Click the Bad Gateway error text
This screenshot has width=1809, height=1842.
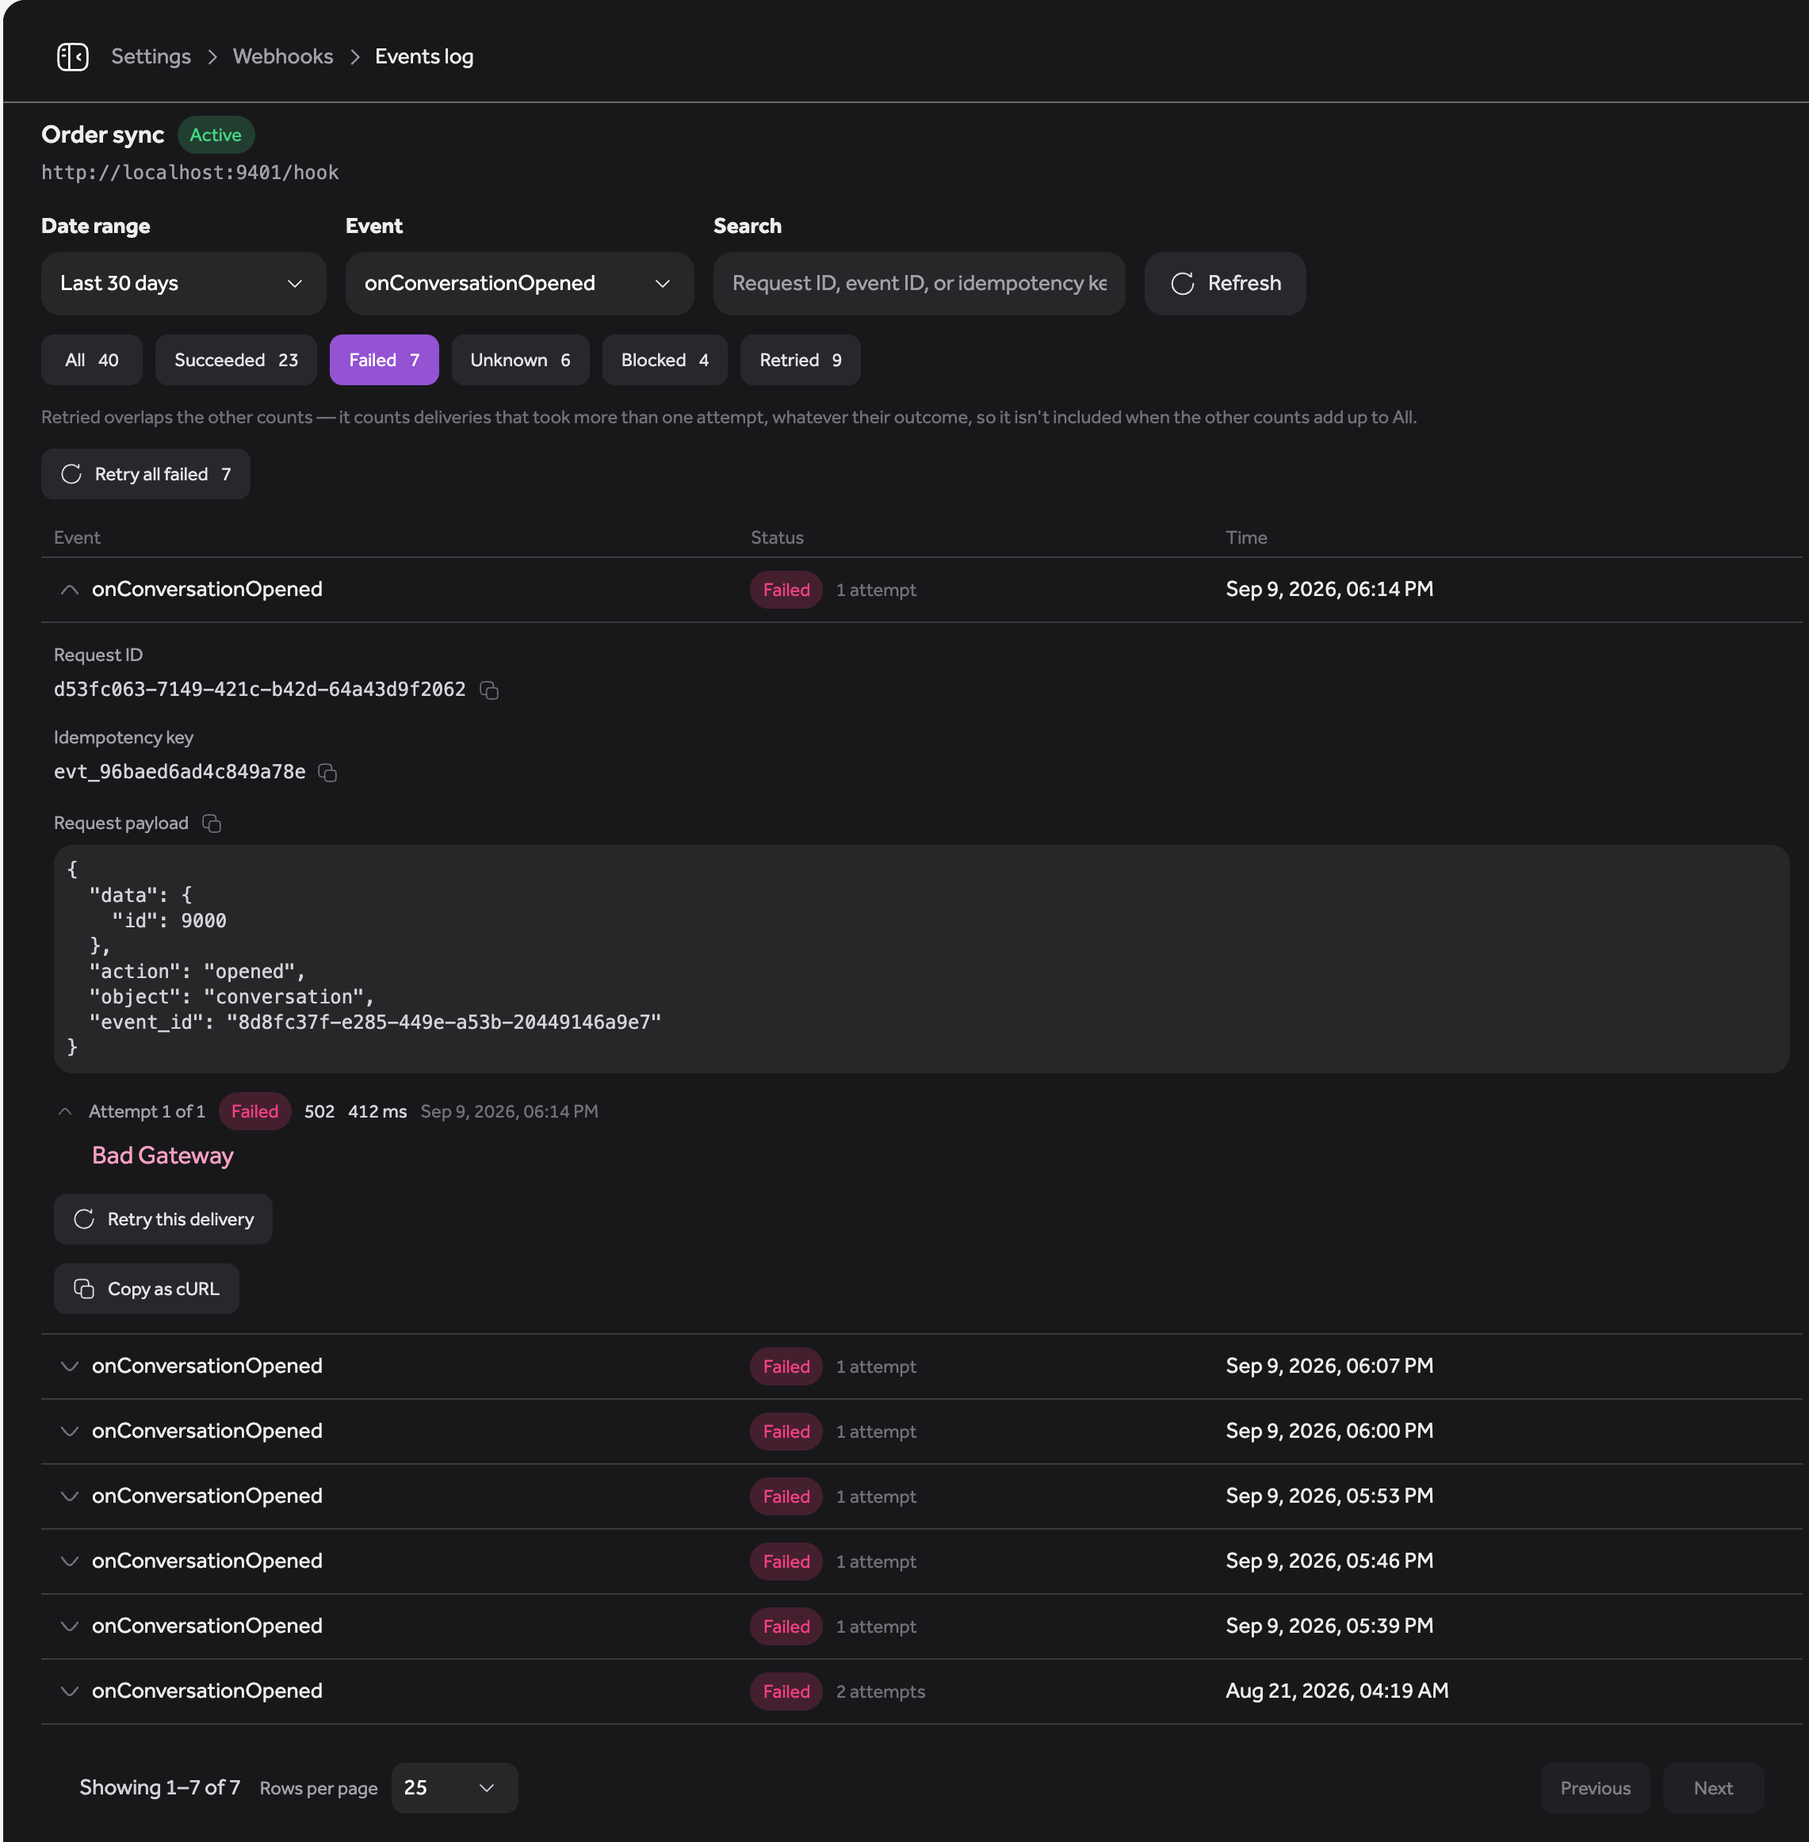point(163,1156)
